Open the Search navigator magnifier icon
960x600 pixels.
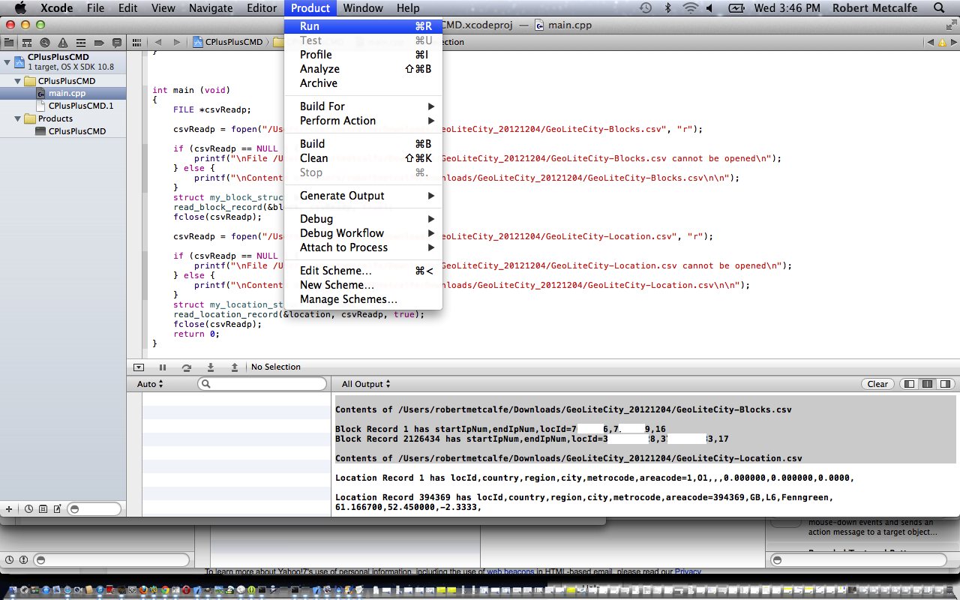(x=45, y=43)
